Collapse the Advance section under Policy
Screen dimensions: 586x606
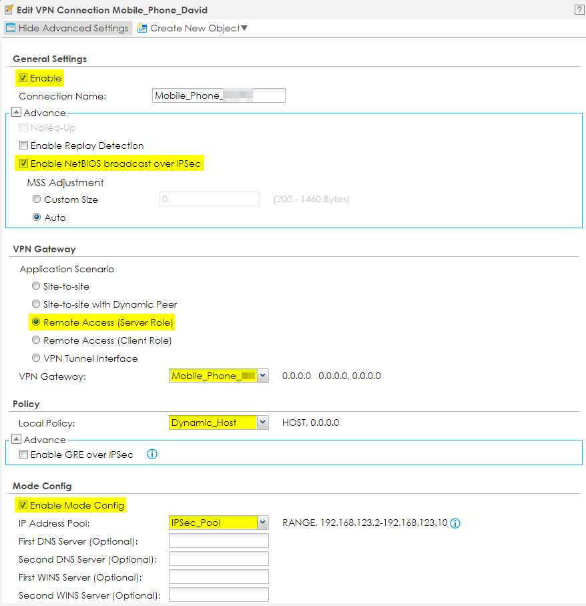[17, 440]
